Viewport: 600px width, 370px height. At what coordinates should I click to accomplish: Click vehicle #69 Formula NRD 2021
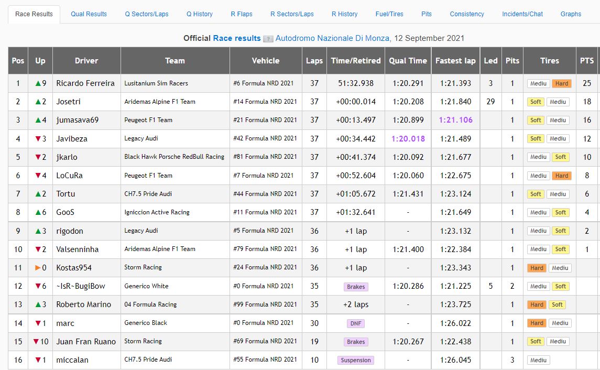point(265,341)
